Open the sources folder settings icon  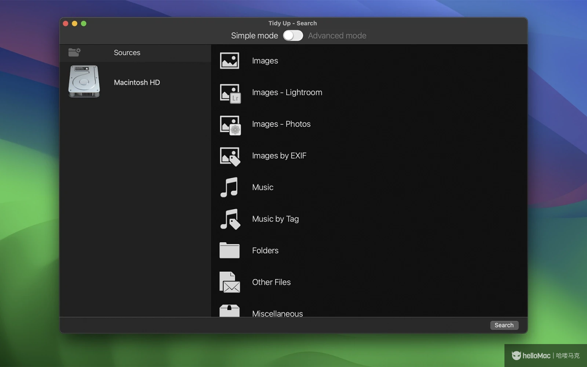74,52
